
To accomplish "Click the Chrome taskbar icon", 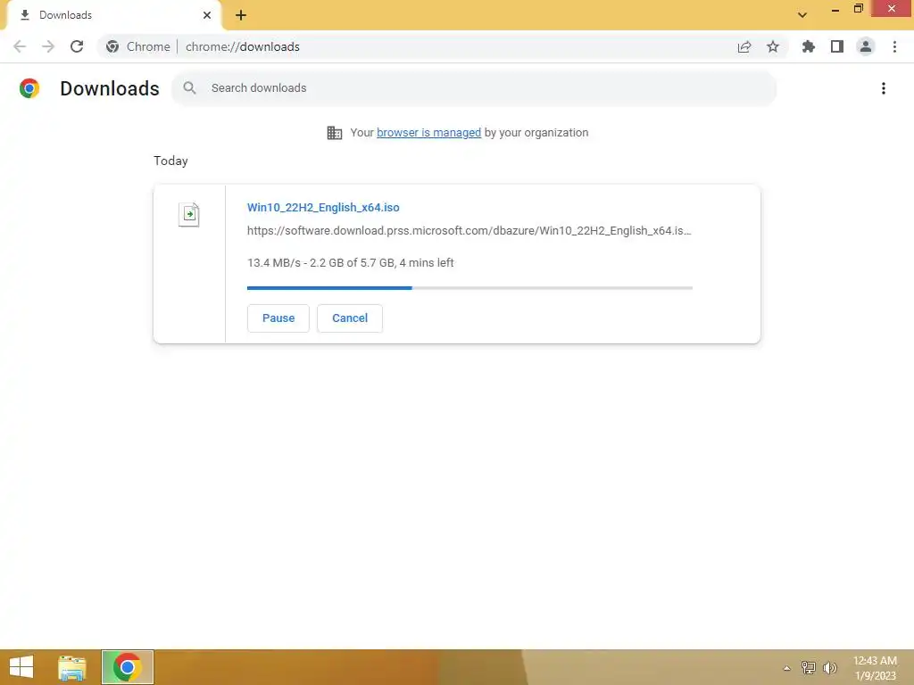I will 128,667.
